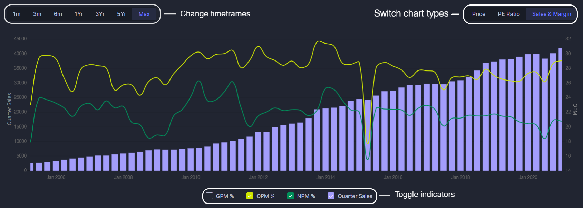Click the tallest rightmost sales bar
Screen dimensions: 583x208
pyautogui.click(x=560, y=109)
